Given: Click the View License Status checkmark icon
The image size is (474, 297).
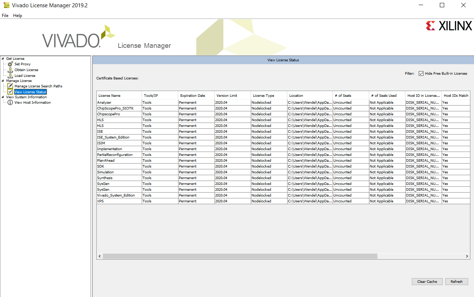Looking at the screenshot, I should [10, 92].
